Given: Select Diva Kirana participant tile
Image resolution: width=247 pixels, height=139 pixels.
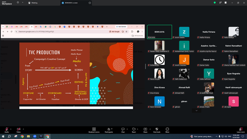Looking at the screenshot, I should pyautogui.click(x=159, y=88).
